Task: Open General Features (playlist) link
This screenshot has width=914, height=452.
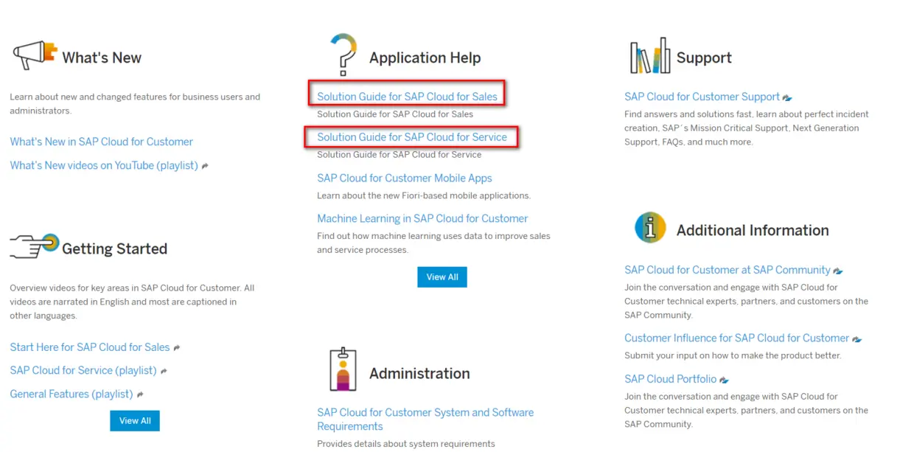Action: point(71,394)
